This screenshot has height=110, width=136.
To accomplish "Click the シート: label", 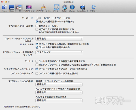I will click(x=29, y=61).
